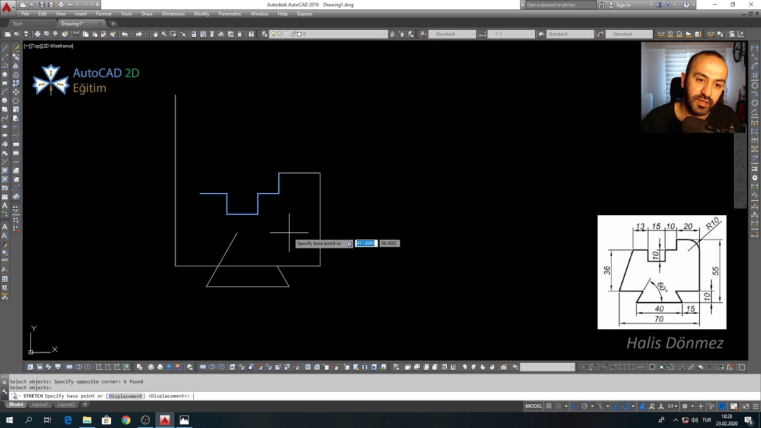
Task: Open the Express menu
Action: 304,14
